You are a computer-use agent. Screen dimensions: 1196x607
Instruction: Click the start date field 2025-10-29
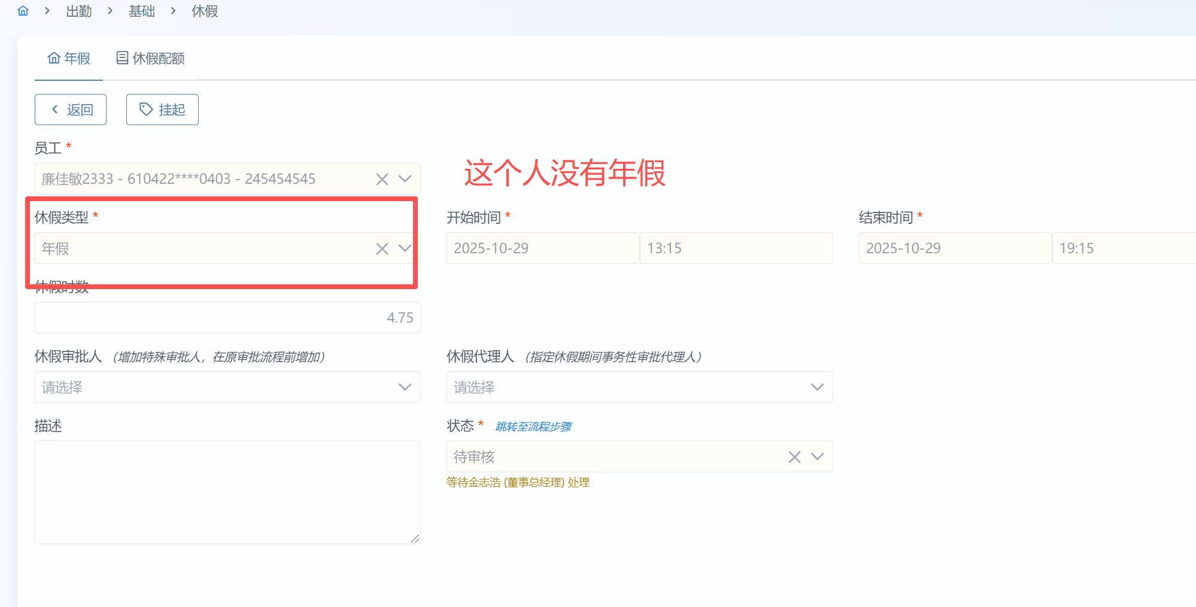coord(542,248)
